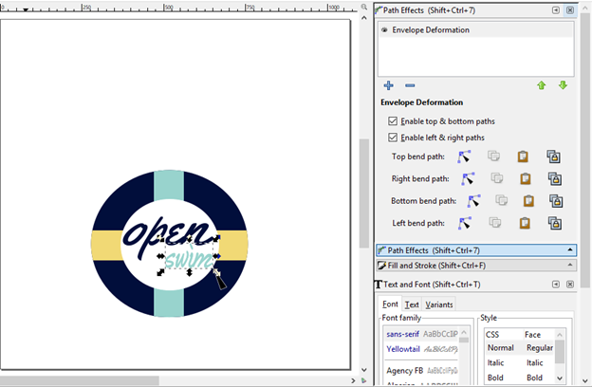Add a new path effect with plus icon
The height and width of the screenshot is (387, 592).
tap(389, 85)
